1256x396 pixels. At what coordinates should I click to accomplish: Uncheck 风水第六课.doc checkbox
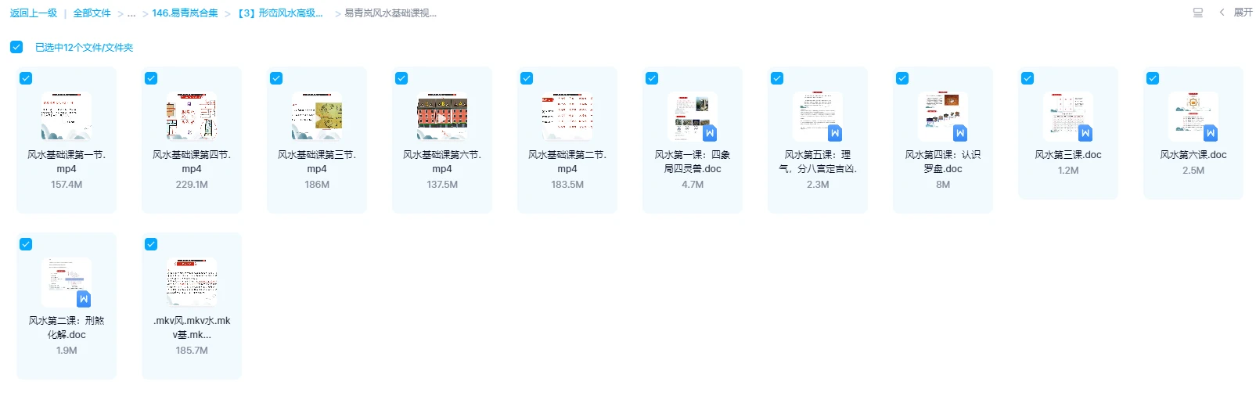[x=1153, y=78]
